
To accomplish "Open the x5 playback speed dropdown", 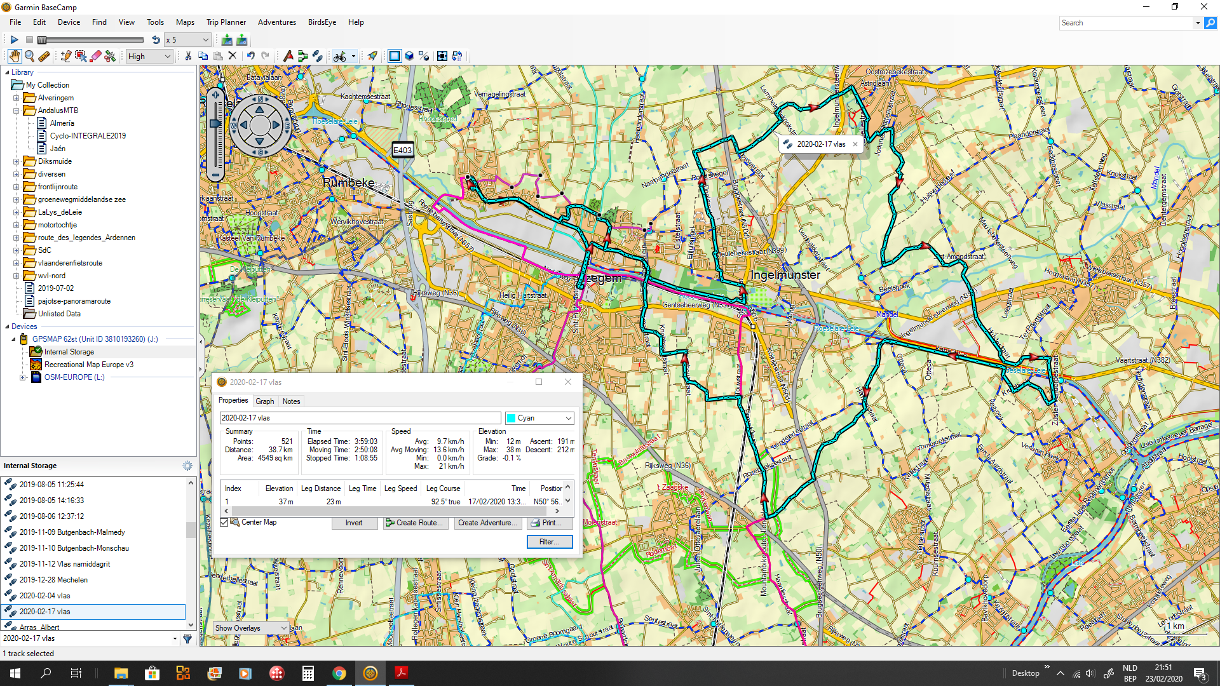I will pyautogui.click(x=187, y=39).
